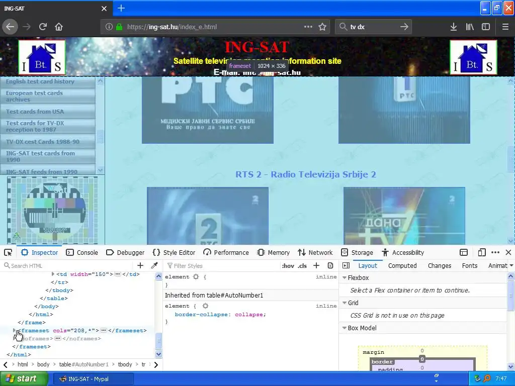
Task: Switch to the Debugger tab
Action: pyautogui.click(x=125, y=252)
